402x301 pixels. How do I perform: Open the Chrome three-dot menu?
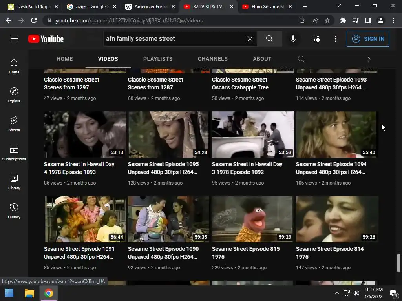click(393, 20)
